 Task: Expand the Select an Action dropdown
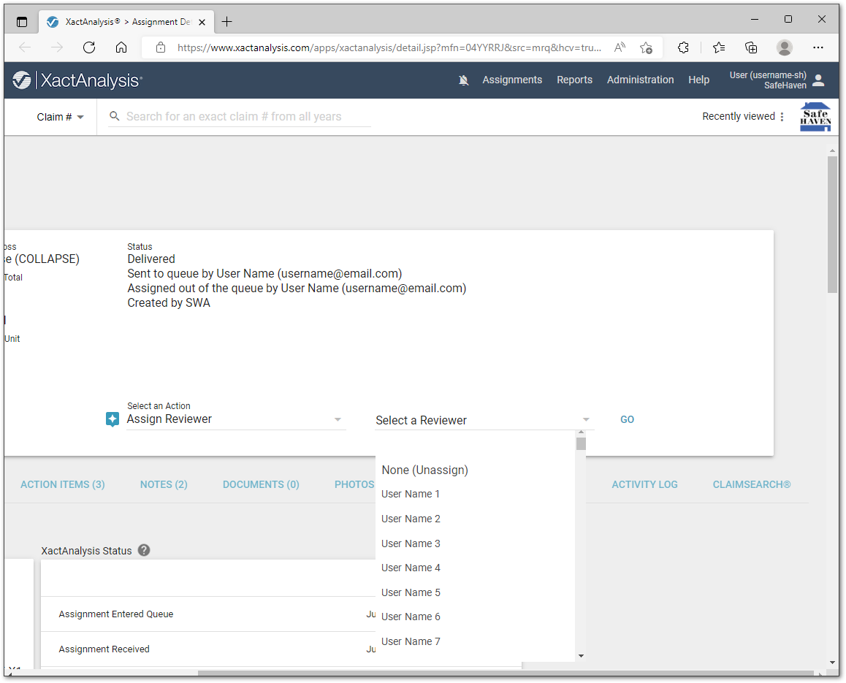[x=236, y=419]
